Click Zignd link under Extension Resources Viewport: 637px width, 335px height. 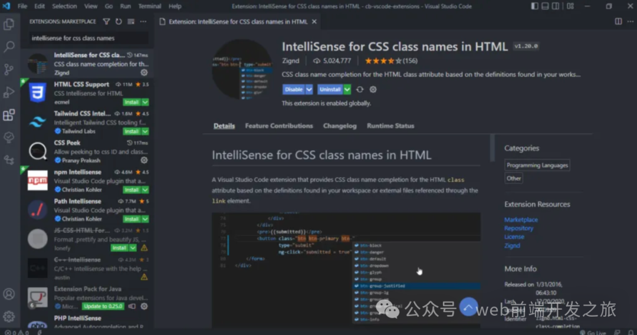tap(513, 246)
